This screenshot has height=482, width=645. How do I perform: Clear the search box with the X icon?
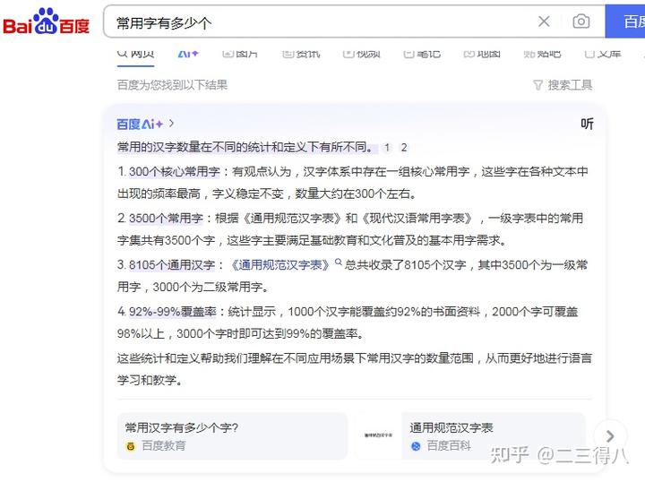[544, 22]
